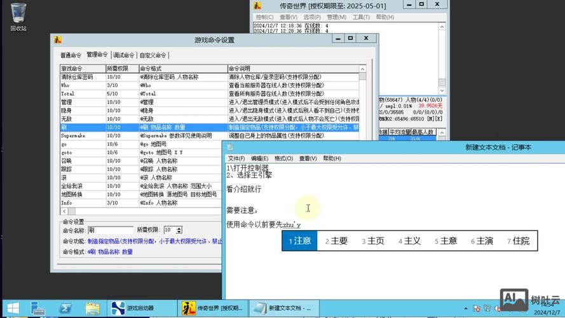
Task: Click the Windows Start button
Action: tap(13, 308)
